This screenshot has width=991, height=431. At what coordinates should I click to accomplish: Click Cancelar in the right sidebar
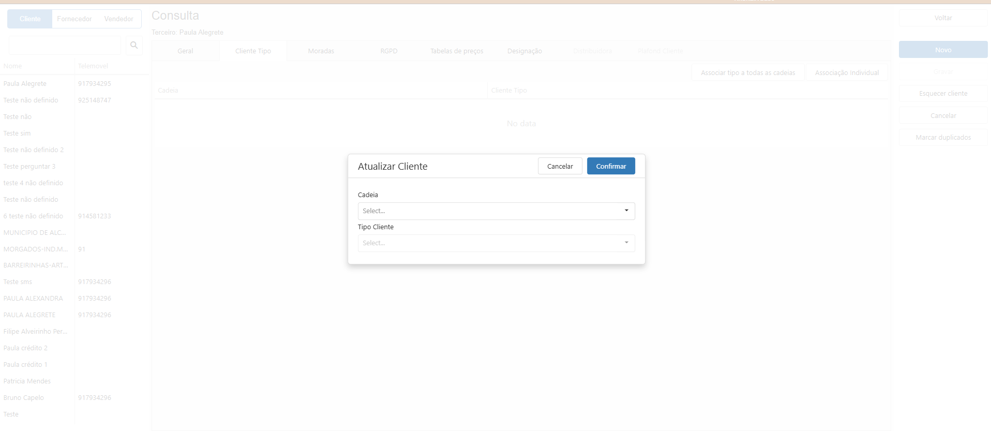point(943,116)
